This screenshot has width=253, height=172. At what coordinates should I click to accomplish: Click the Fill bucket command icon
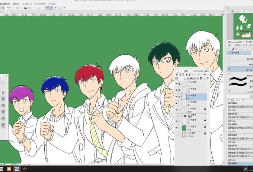click(x=25, y=8)
